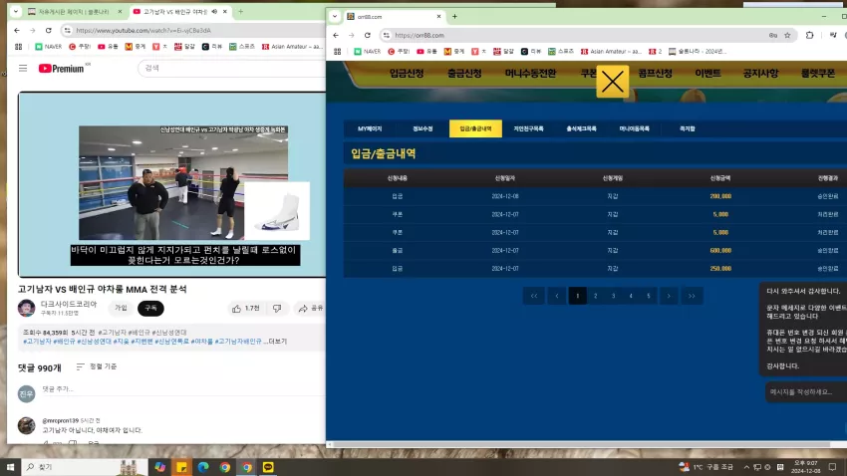
Task: Switch to 정보수정 tab
Action: point(423,129)
